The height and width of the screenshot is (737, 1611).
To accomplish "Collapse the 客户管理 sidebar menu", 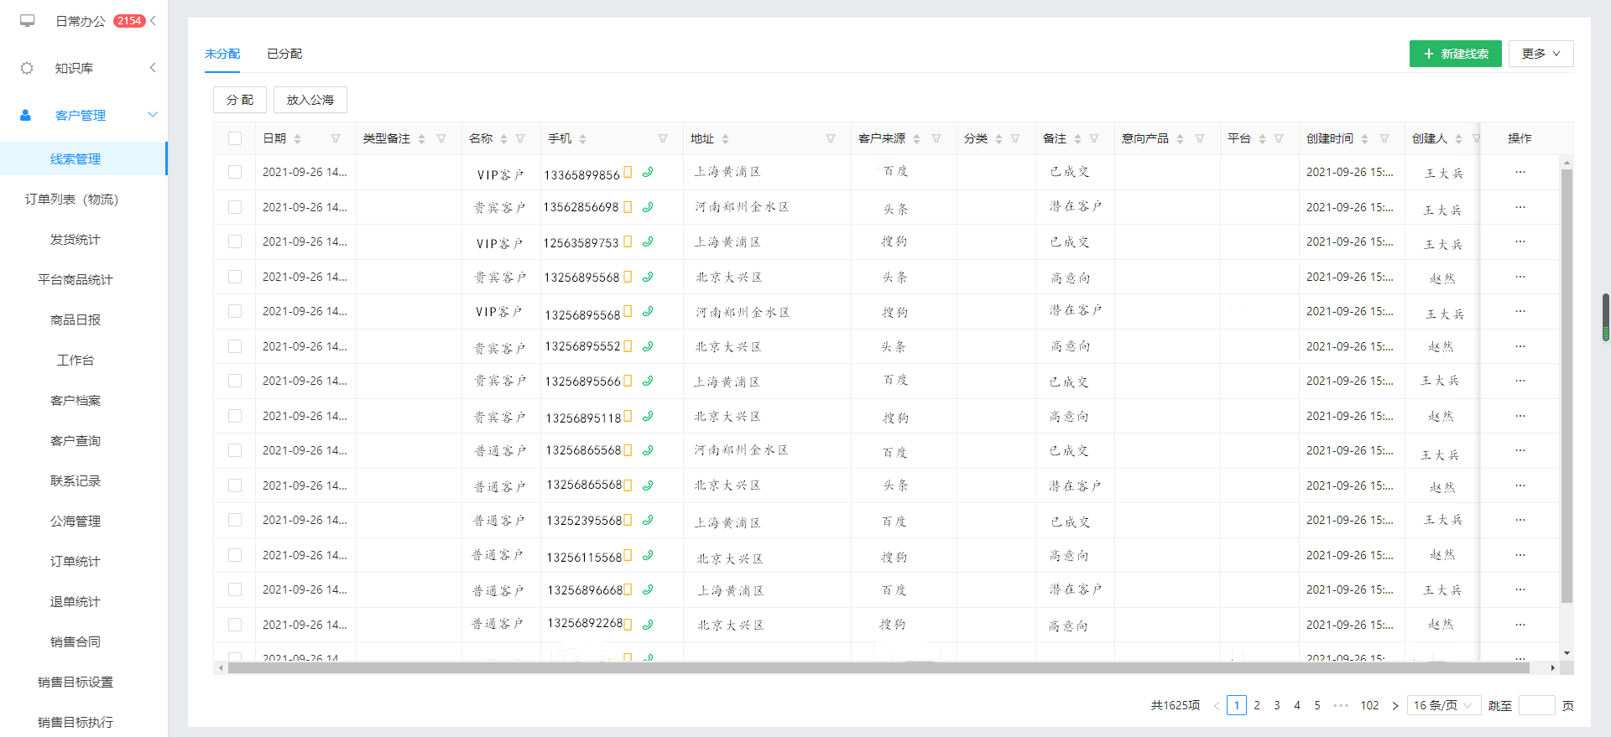I will coord(153,115).
